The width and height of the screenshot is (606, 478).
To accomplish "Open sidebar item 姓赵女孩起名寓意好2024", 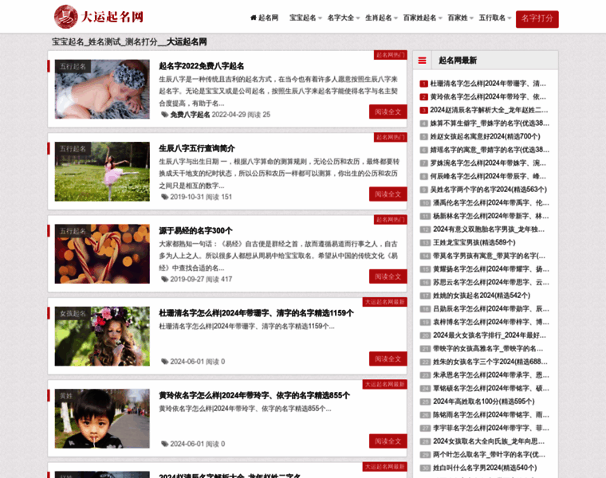I will [485, 136].
